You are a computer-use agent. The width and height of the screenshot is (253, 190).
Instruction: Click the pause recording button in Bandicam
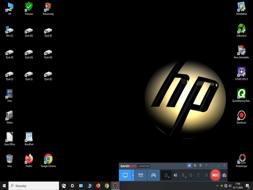click(206, 175)
